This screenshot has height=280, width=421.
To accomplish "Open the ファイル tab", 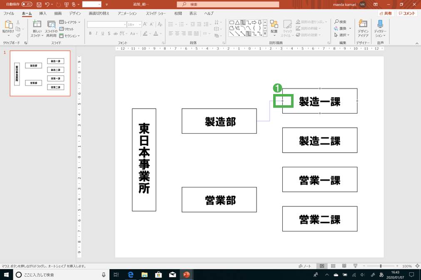I will [x=9, y=13].
